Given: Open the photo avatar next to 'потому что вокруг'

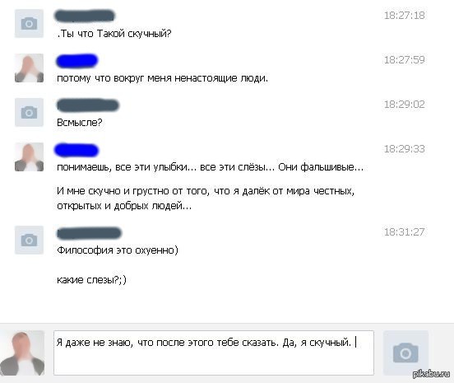Looking at the screenshot, I should coord(29,68).
